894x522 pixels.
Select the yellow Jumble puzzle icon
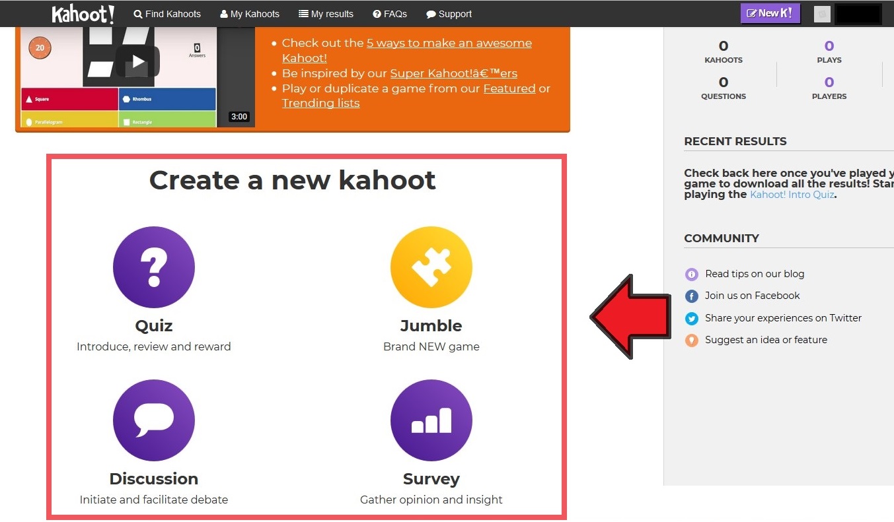[x=431, y=267]
